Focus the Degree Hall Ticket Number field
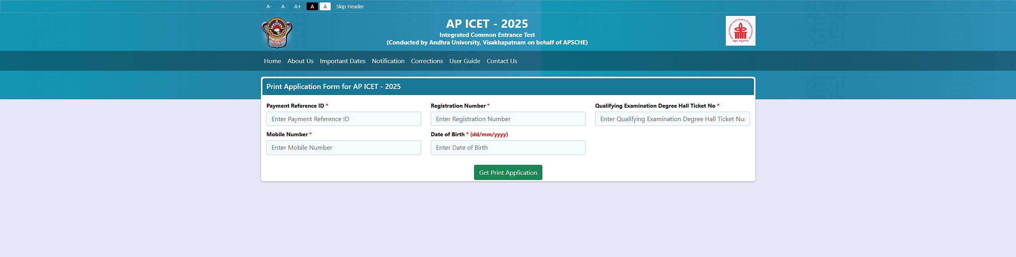1016x257 pixels. click(x=673, y=119)
